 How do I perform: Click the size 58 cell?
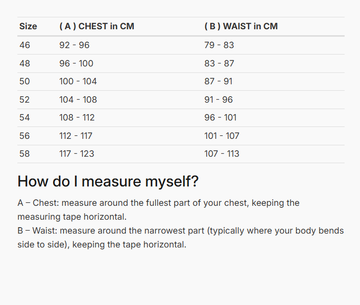pyautogui.click(x=25, y=154)
